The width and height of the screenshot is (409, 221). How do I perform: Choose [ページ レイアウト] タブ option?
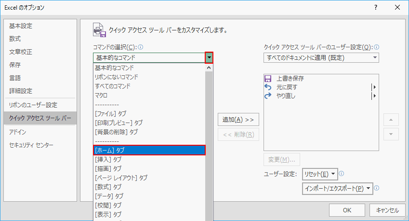click(x=149, y=178)
